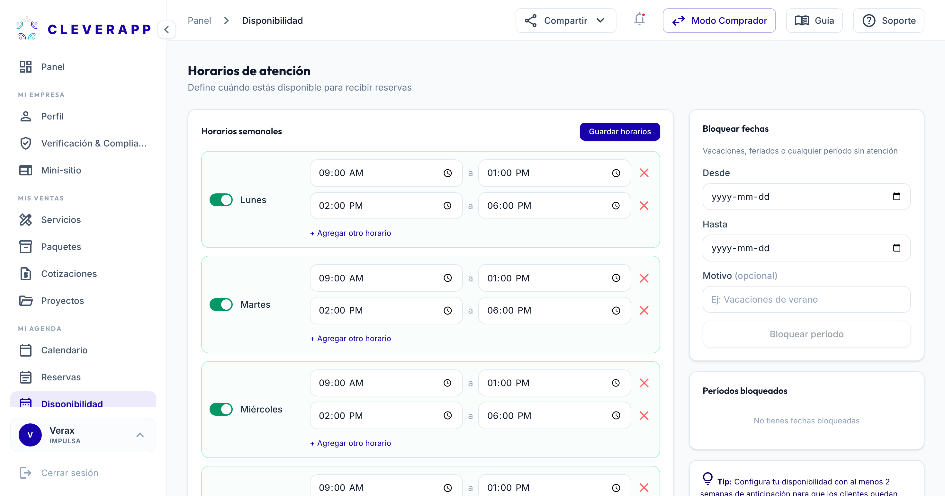Viewport: 945px width, 496px height.
Task: Focus the Hasta date field
Action: pyautogui.click(x=806, y=248)
